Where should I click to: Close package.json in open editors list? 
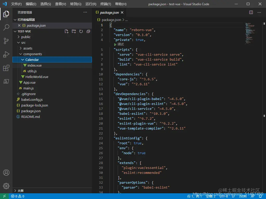[x=19, y=25]
